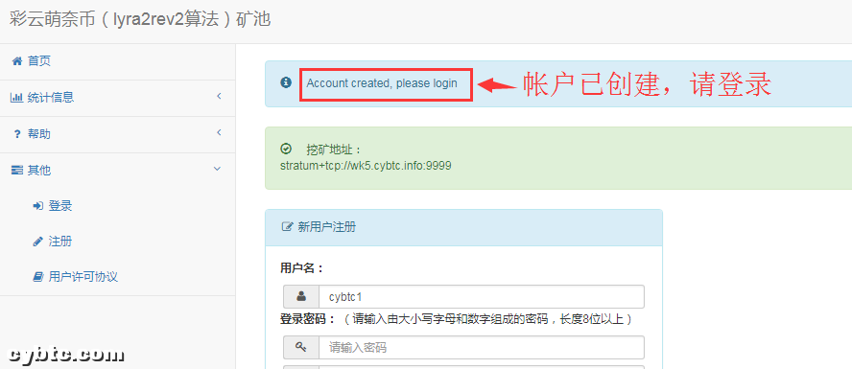Click the 'Account created, please login' message
The width and height of the screenshot is (852, 369).
(382, 83)
